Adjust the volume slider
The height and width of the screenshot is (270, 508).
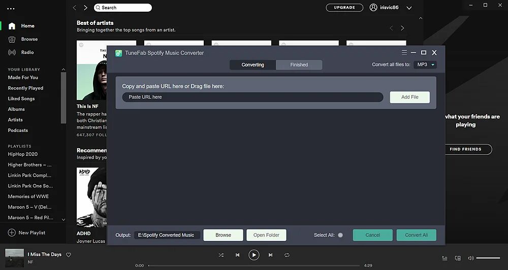click(x=488, y=258)
